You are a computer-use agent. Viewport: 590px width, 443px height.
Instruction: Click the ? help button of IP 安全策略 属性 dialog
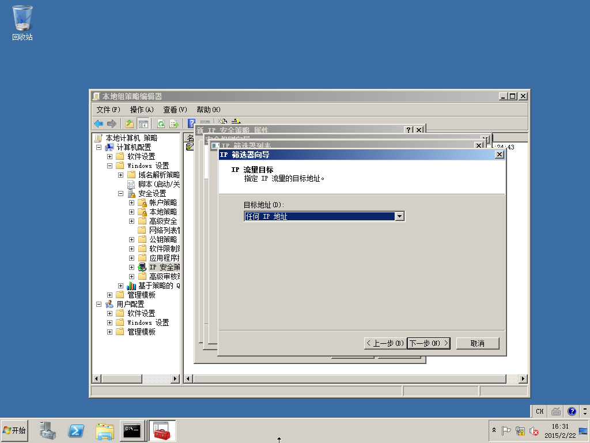(x=409, y=130)
